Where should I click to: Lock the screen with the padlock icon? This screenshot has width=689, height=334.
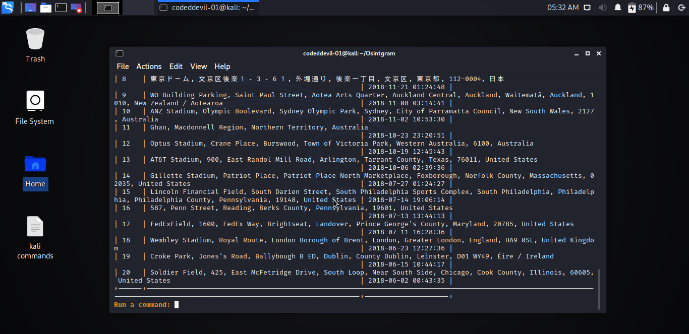666,8
